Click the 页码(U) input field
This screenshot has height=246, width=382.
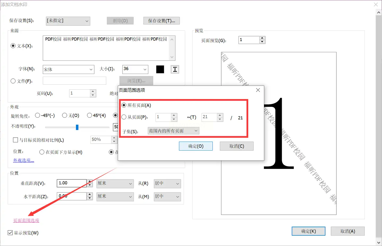coord(80,93)
